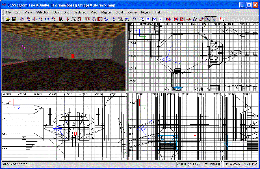Image resolution: width=260 pixels, height=169 pixels.
Task: Click the blue camera marker in the top-right grid view
Action: point(167,59)
